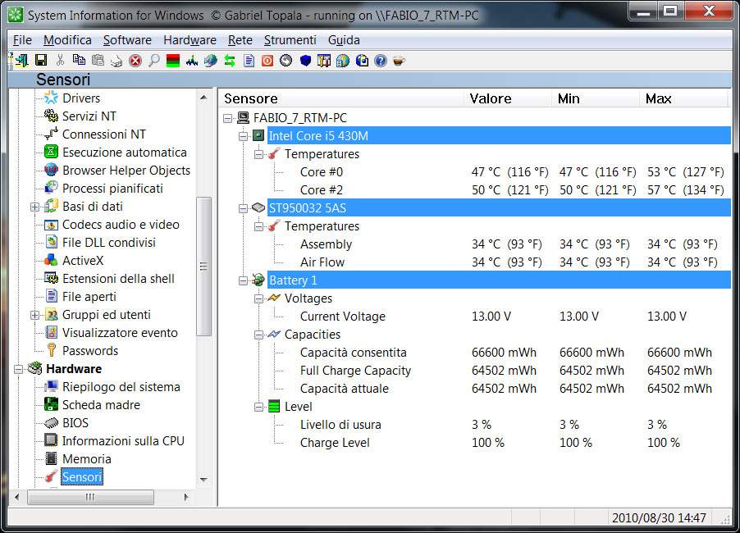Select File aperti in the tree
Screen dimensions: 740x533
(x=89, y=297)
